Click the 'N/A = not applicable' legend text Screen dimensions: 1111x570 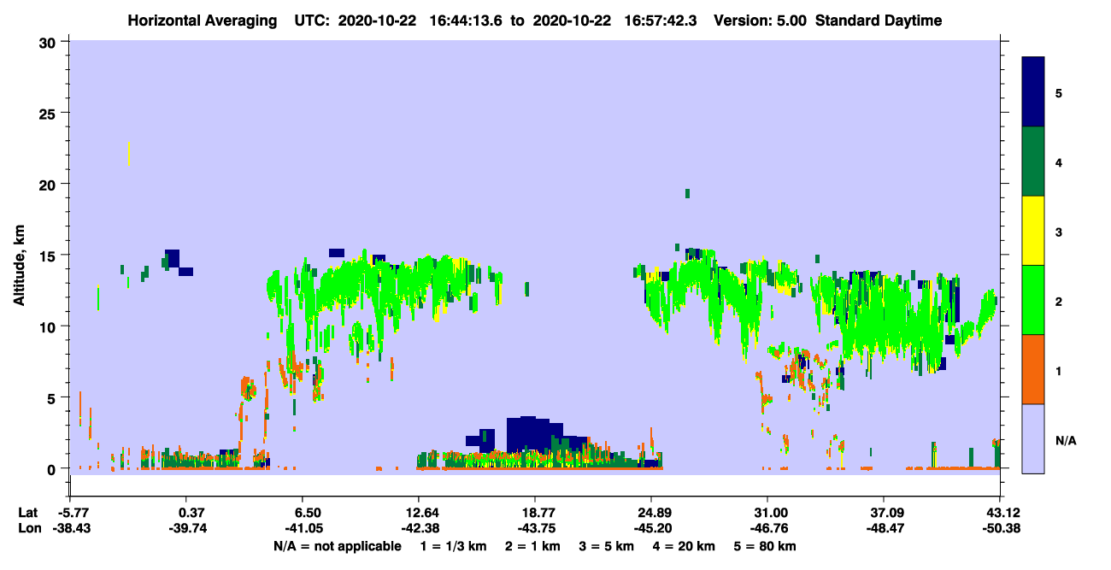(337, 546)
